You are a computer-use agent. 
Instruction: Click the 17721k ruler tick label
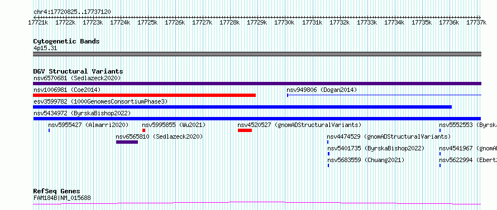38,22
